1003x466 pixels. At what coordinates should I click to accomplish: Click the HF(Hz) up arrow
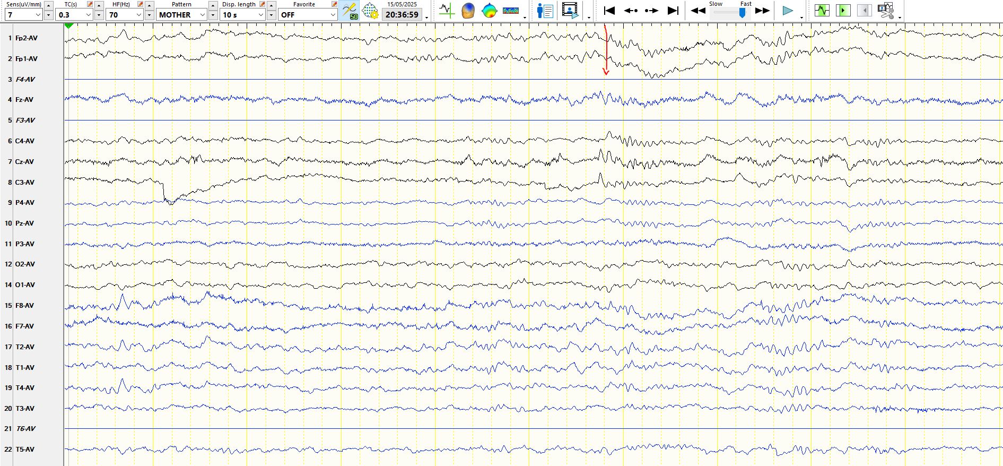click(150, 5)
